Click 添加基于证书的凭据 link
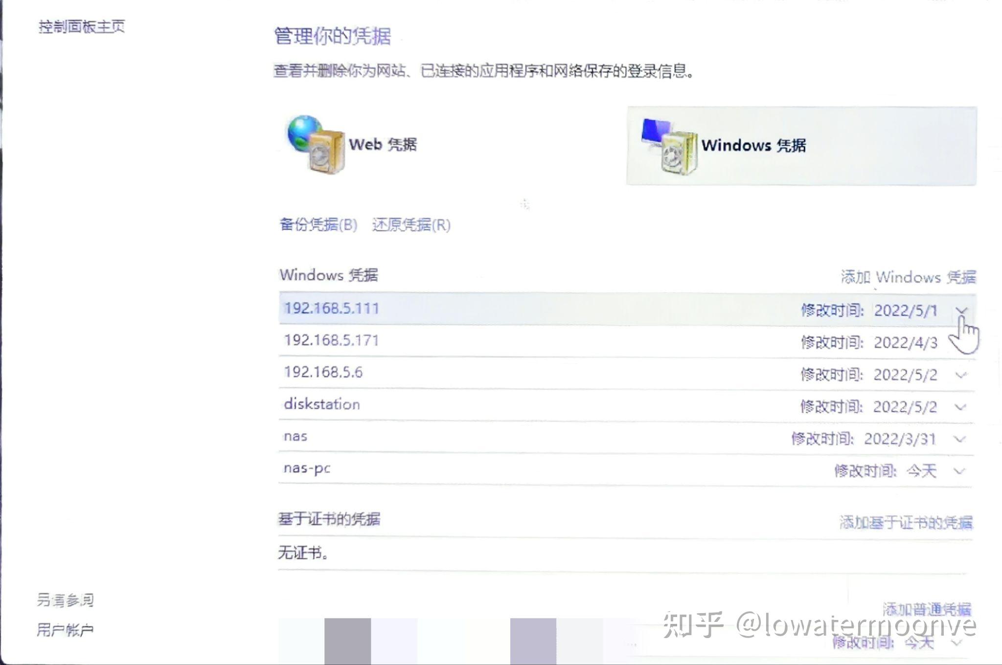 pyautogui.click(x=906, y=523)
